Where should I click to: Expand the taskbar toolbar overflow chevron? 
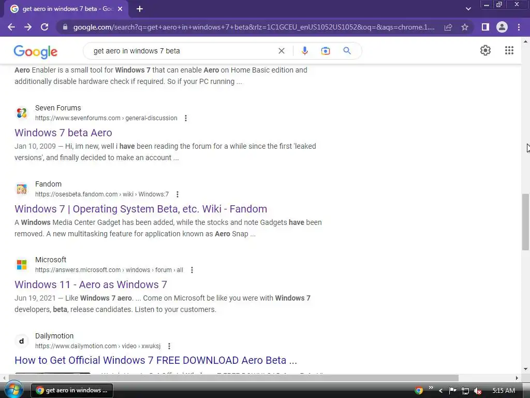pos(431,388)
